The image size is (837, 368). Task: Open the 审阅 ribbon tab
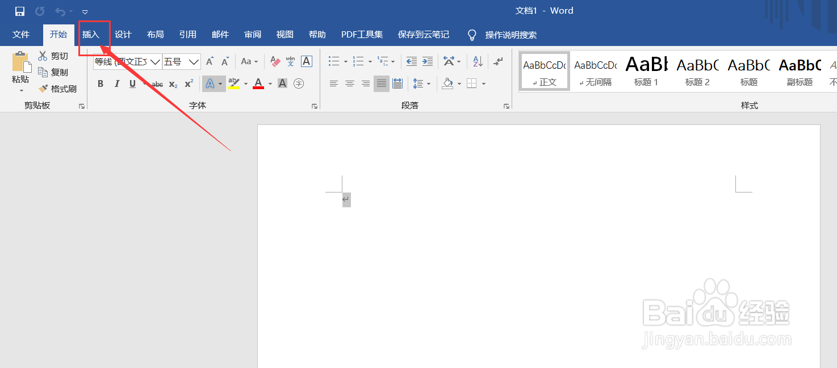point(253,35)
